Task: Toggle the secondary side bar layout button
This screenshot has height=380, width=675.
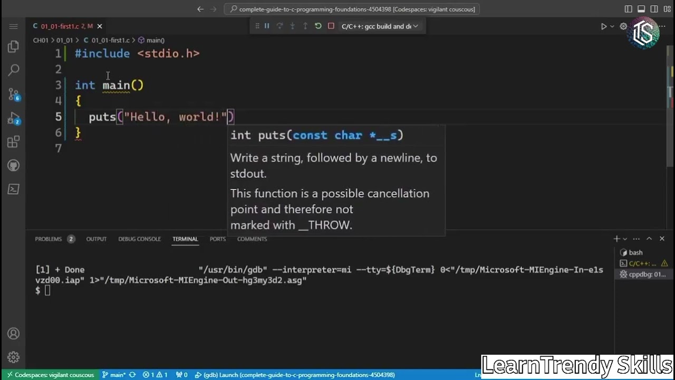Action: (x=654, y=9)
